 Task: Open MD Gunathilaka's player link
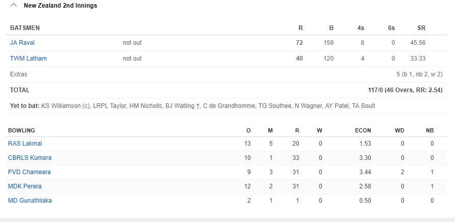pos(30,201)
